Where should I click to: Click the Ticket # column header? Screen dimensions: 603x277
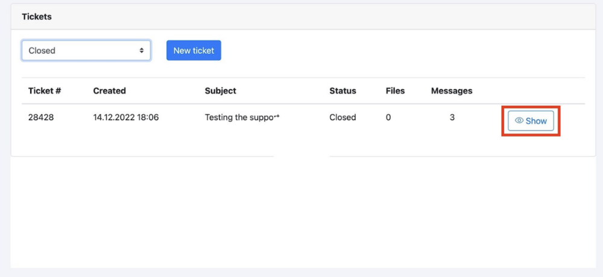(45, 91)
